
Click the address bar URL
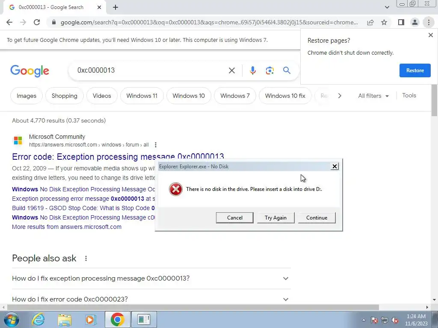tap(209, 22)
